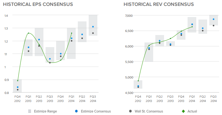Select the Estimize Consensus legend label

tap(96, 111)
